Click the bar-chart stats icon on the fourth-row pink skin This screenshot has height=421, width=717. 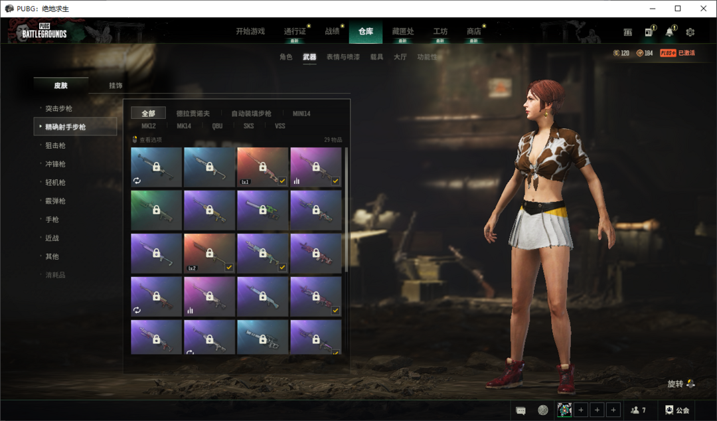point(191,310)
